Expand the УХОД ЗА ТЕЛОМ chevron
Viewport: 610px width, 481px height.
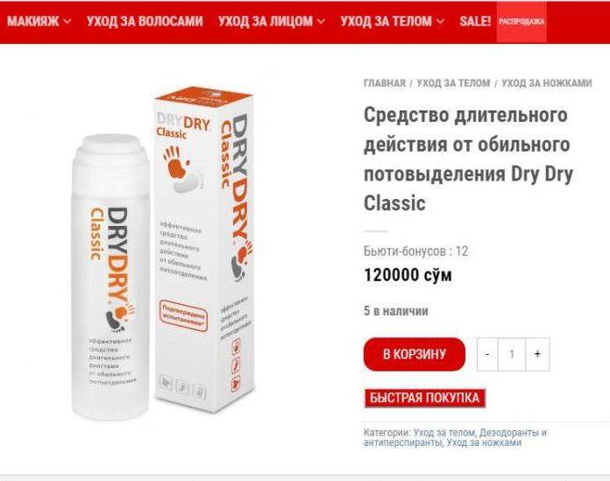click(x=440, y=21)
